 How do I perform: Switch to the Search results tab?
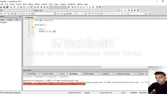click(x=49, y=74)
